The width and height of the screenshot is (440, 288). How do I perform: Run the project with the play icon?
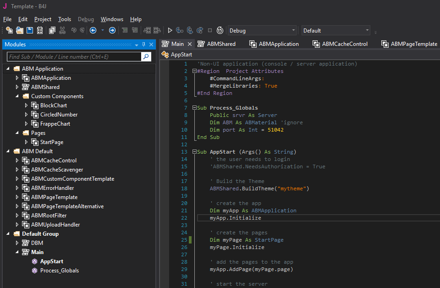[x=170, y=30]
